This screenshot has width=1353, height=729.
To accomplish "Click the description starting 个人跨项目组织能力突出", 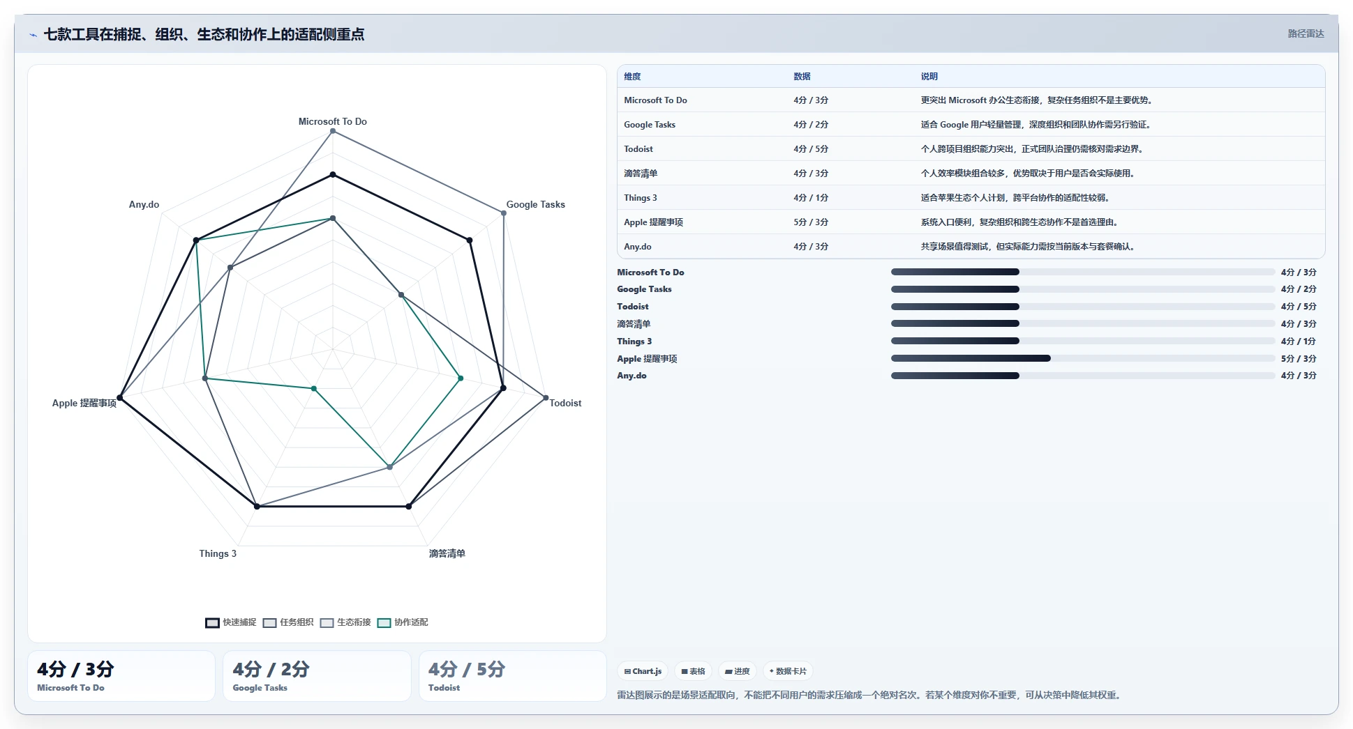I will pos(1033,149).
